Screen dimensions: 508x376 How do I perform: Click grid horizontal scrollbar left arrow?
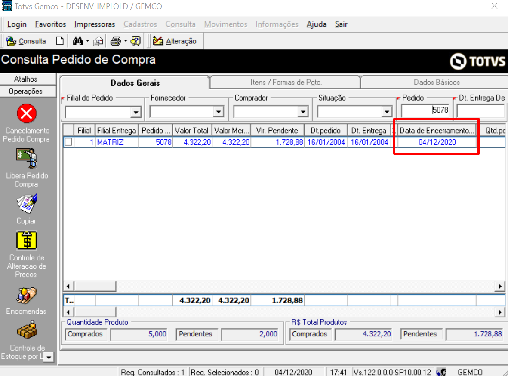coord(68,286)
